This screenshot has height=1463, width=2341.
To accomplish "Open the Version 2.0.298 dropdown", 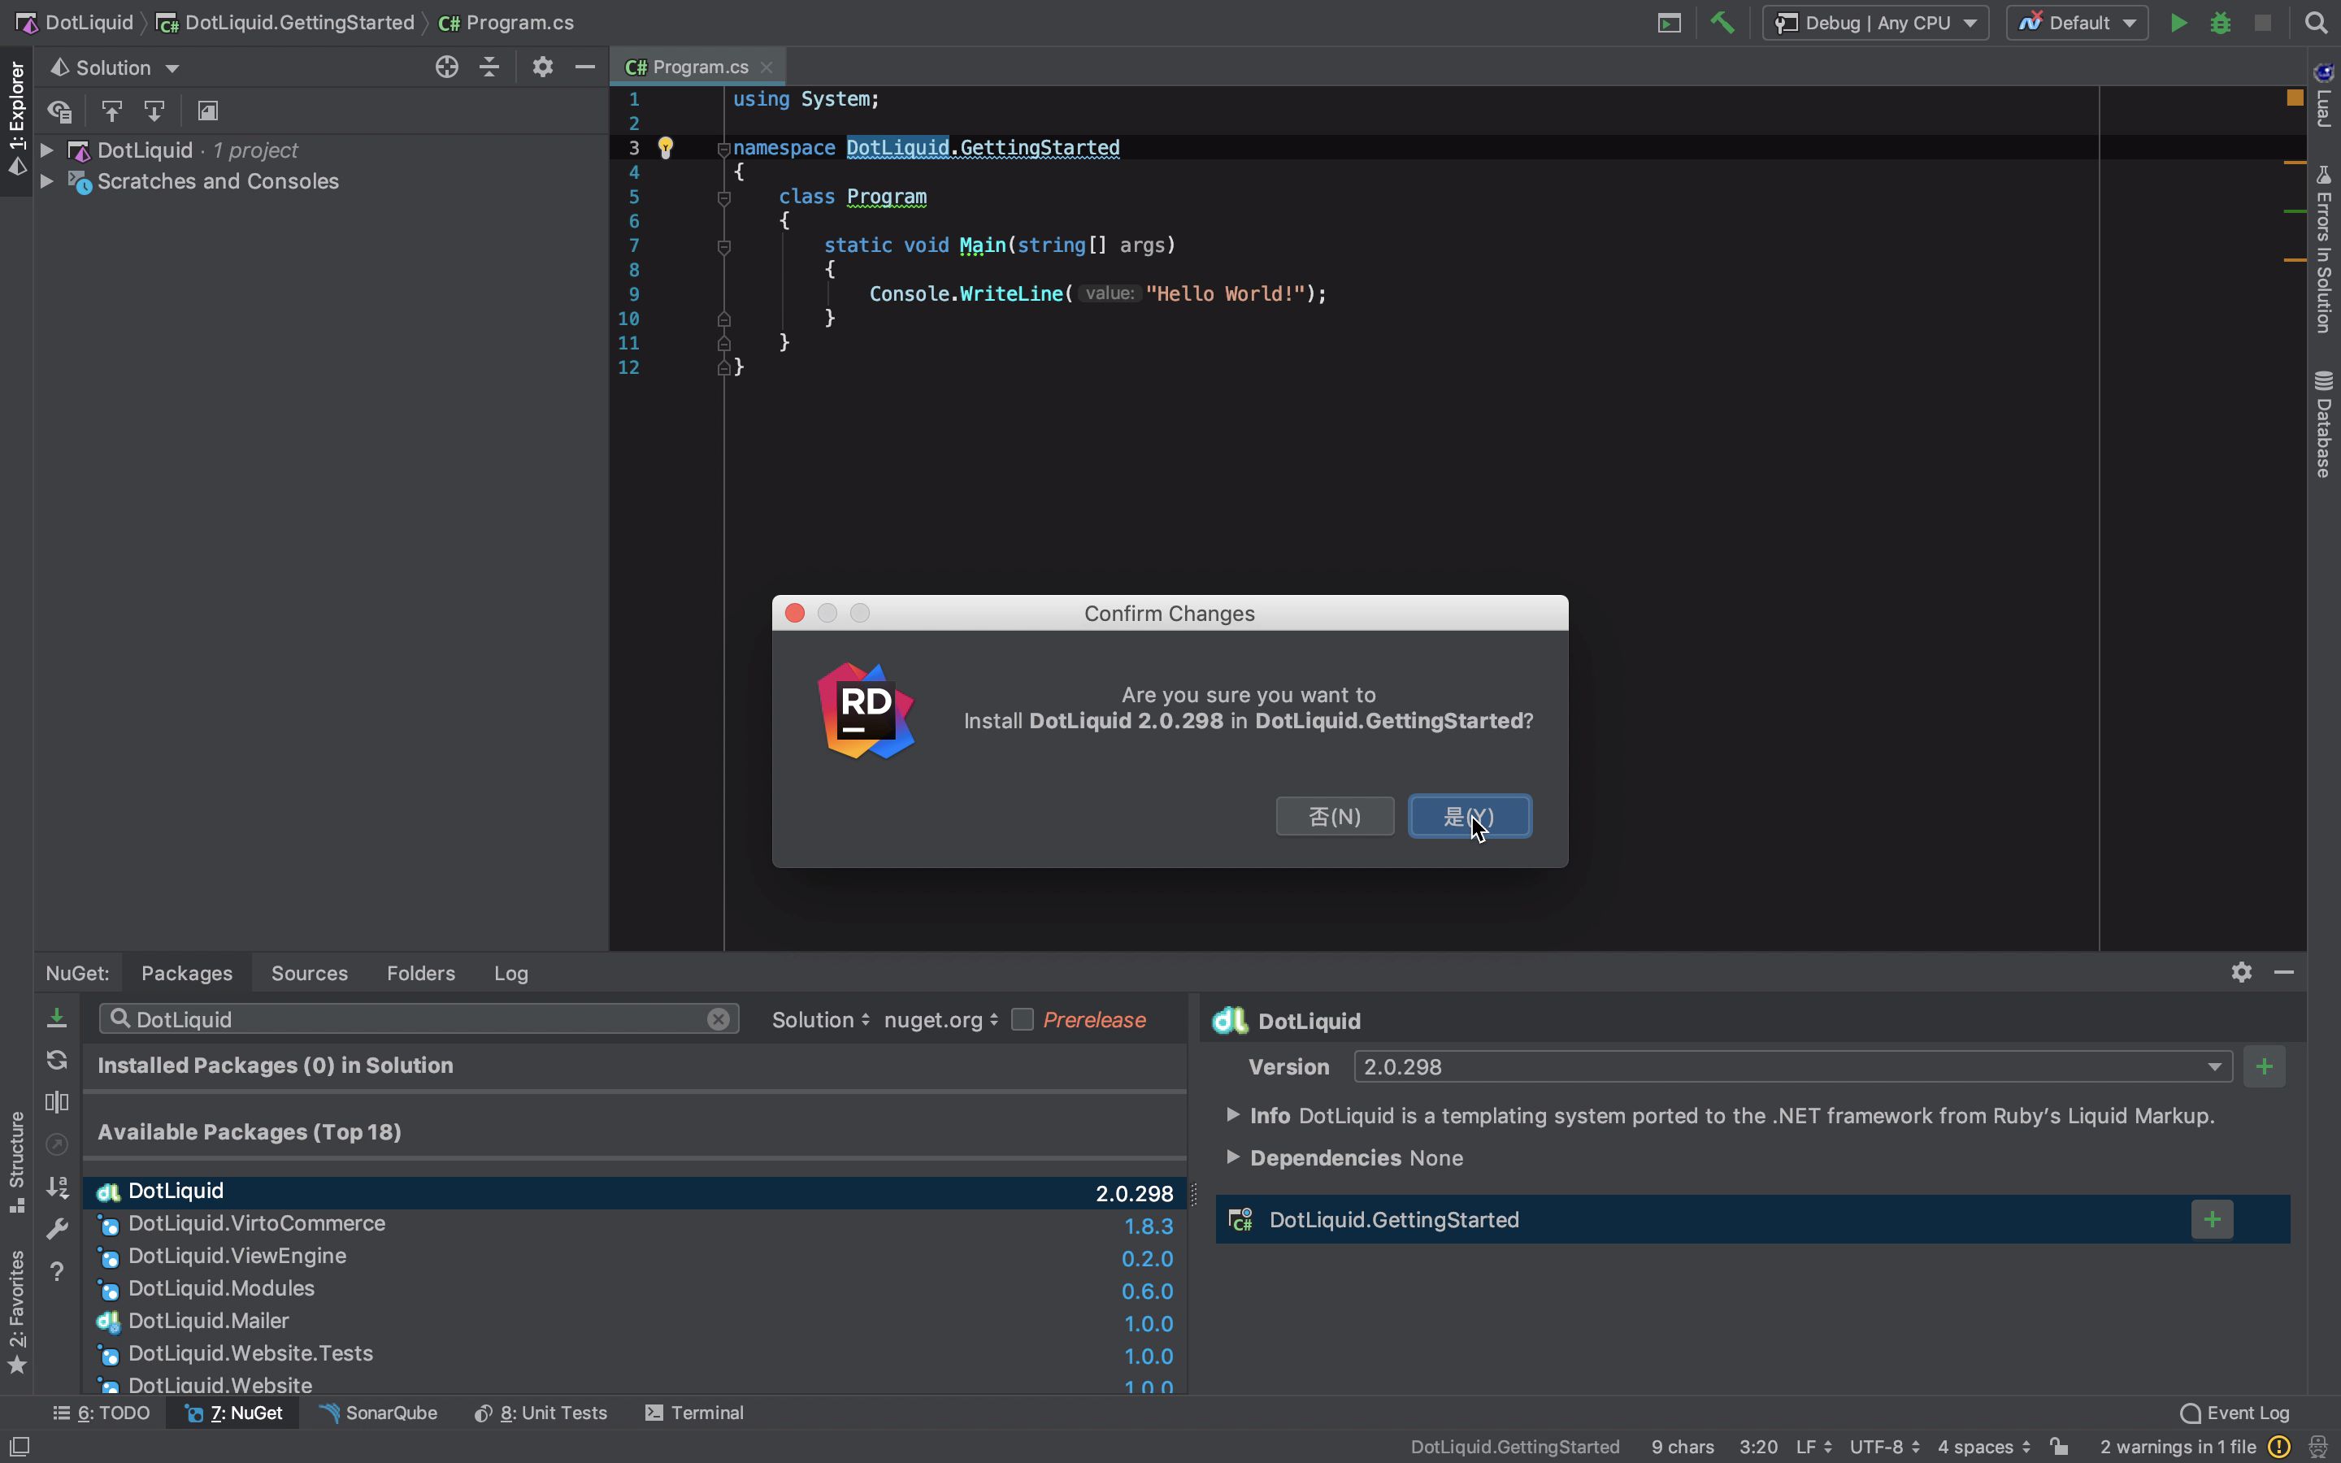I will 1792,1066.
